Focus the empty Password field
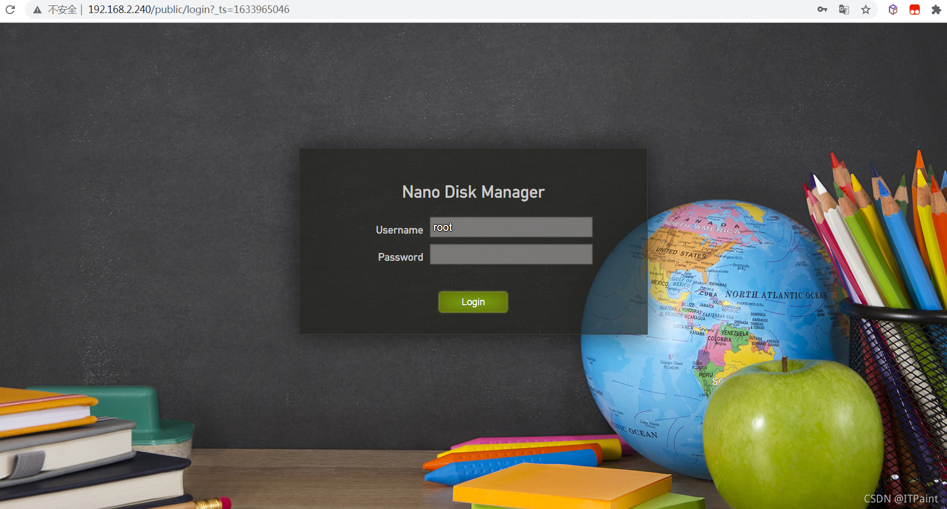 coord(511,254)
